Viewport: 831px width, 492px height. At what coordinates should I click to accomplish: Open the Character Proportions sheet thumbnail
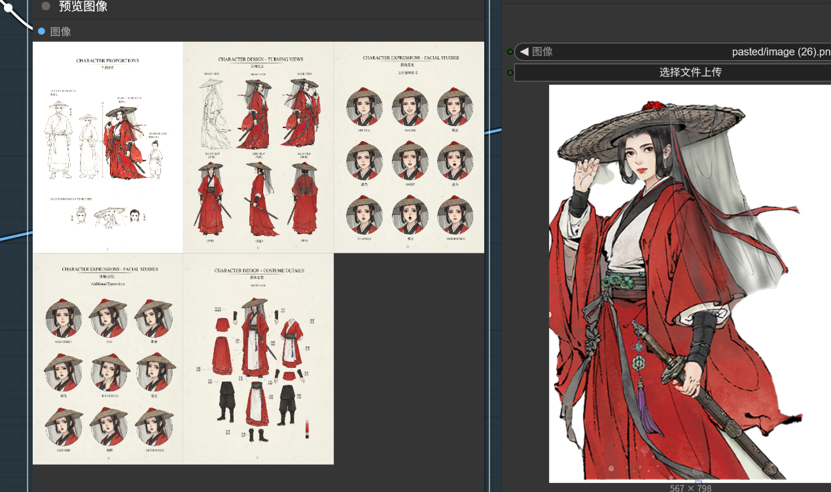point(107,147)
